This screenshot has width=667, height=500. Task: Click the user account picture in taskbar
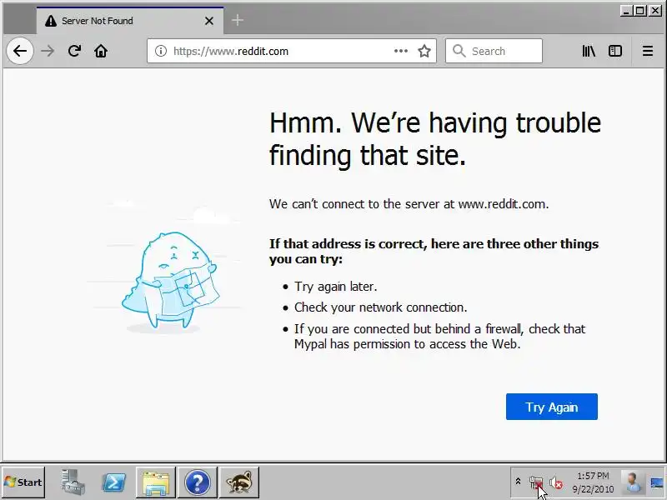pos(633,482)
